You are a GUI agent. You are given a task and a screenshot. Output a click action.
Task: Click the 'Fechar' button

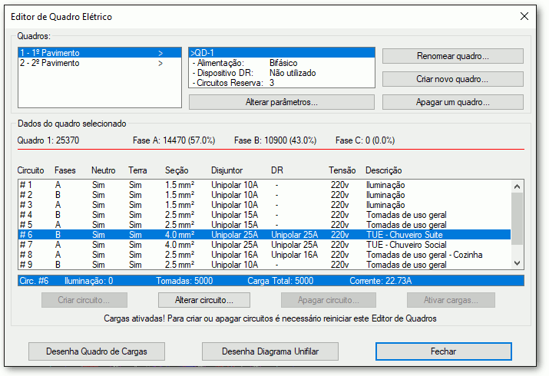click(x=443, y=351)
